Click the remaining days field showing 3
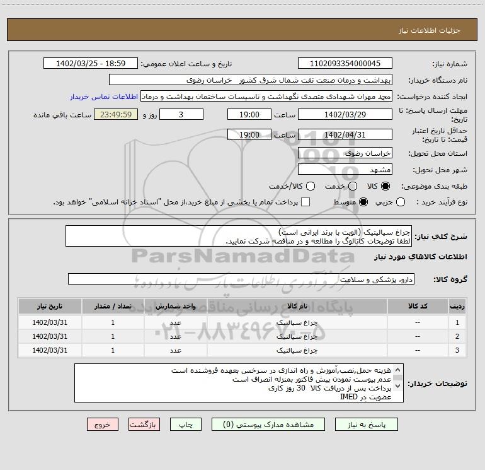 [181, 114]
